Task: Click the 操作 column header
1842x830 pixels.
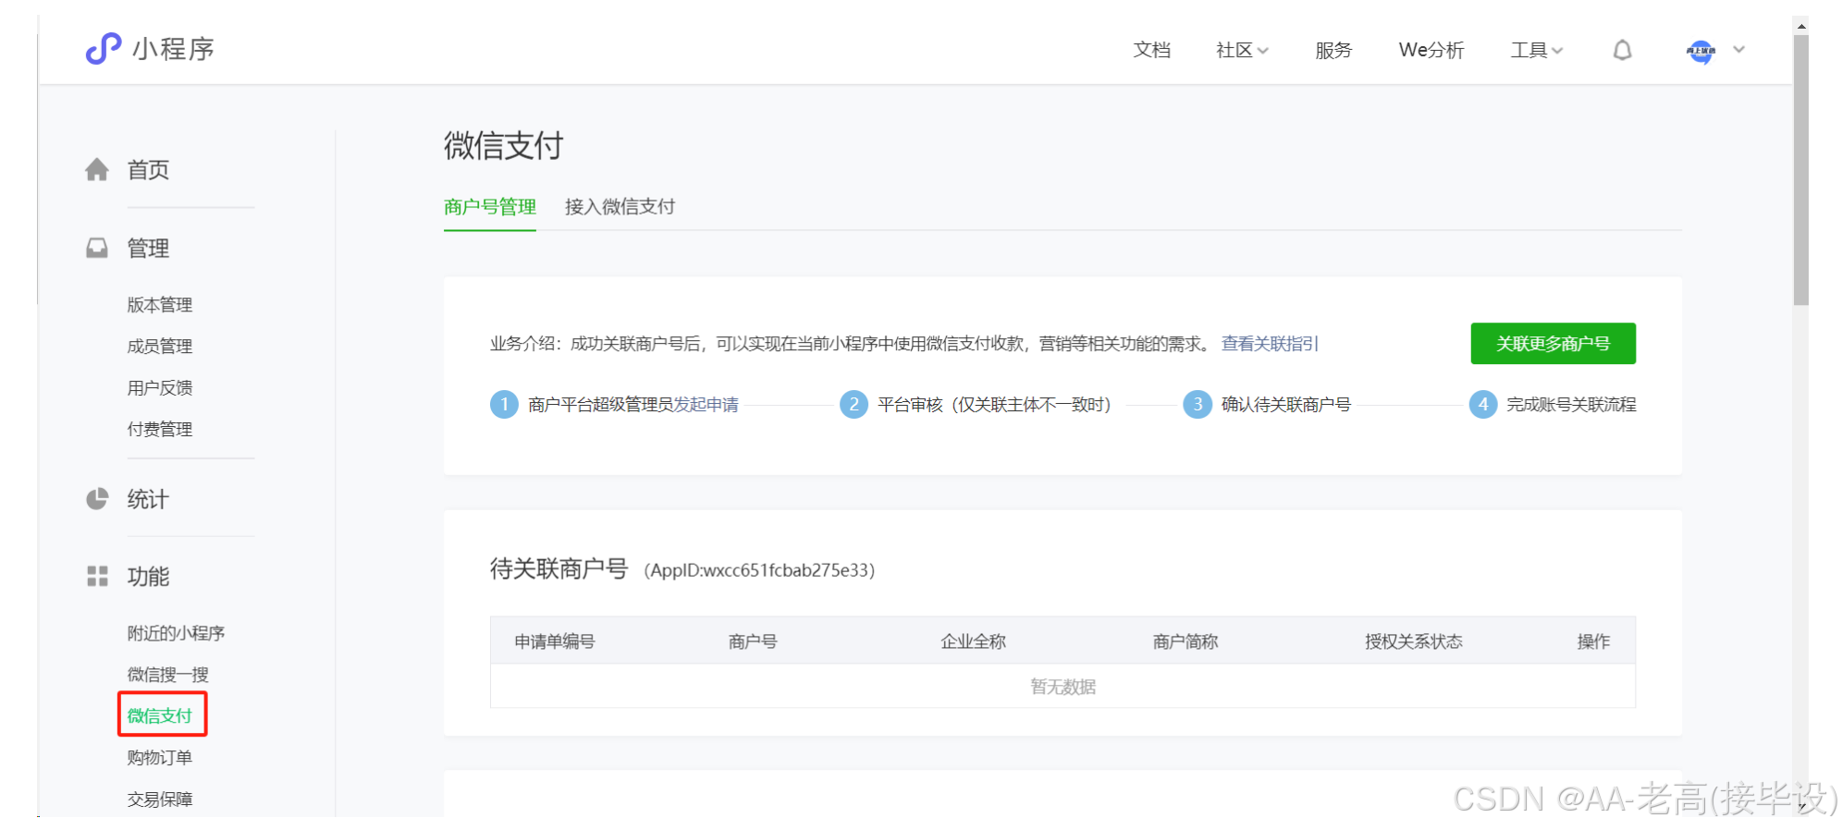Action: click(1593, 641)
